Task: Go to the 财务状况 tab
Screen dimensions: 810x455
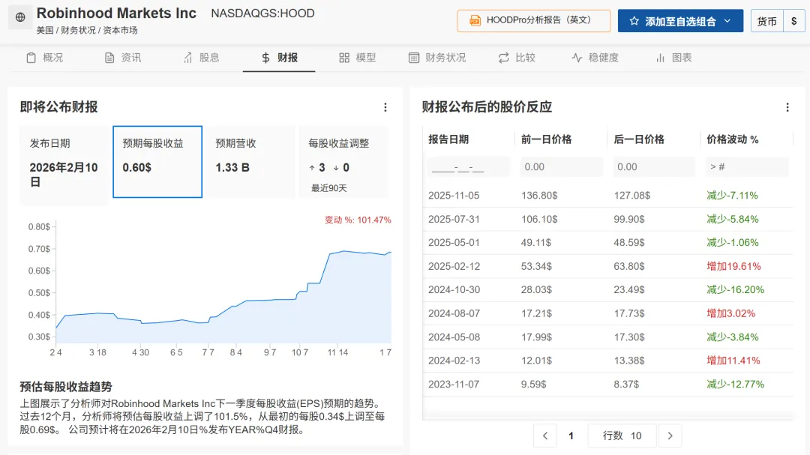Action: 437,58
